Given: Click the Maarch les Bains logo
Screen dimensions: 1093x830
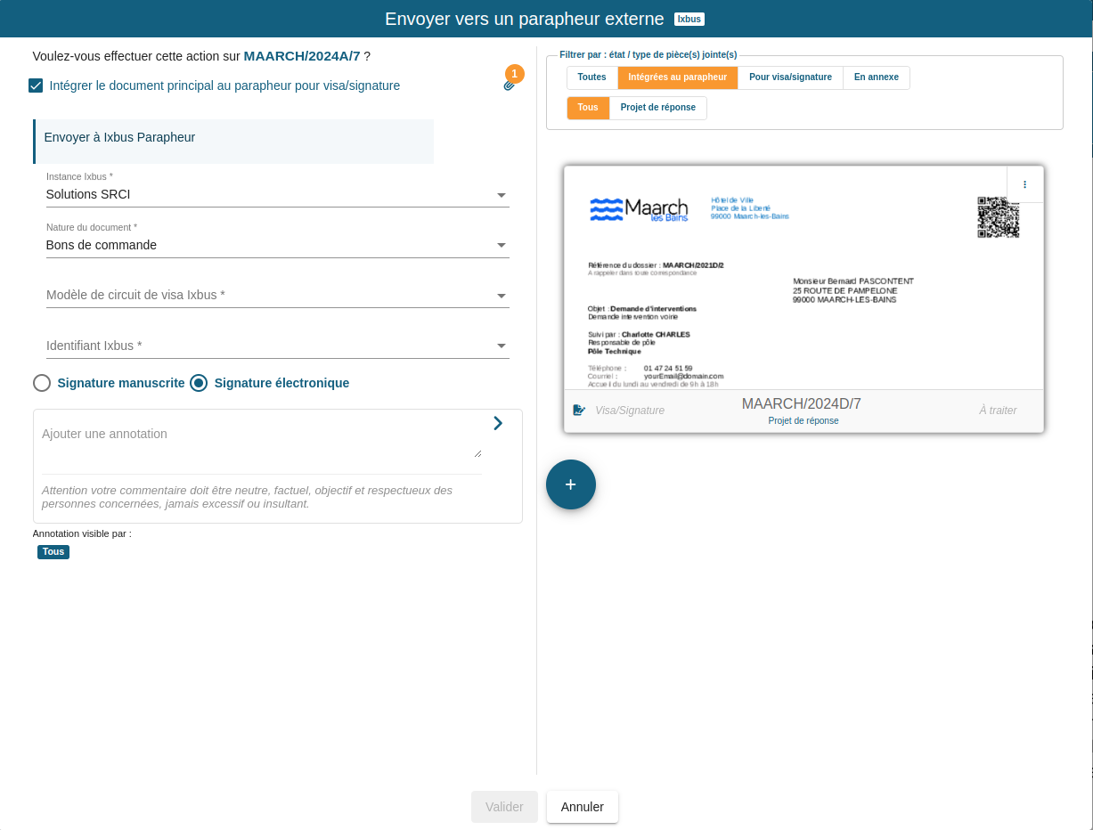Looking at the screenshot, I should [x=639, y=210].
